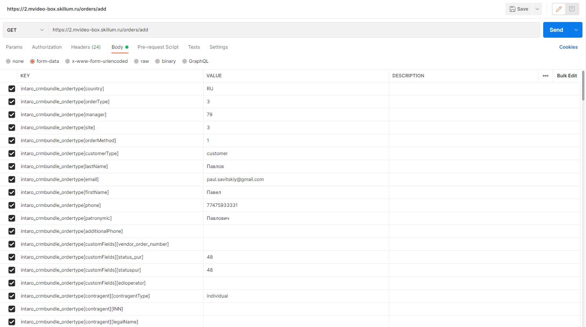Viewport: 586px width, 327px height.
Task: Open the Tests tab
Action: click(x=194, y=47)
